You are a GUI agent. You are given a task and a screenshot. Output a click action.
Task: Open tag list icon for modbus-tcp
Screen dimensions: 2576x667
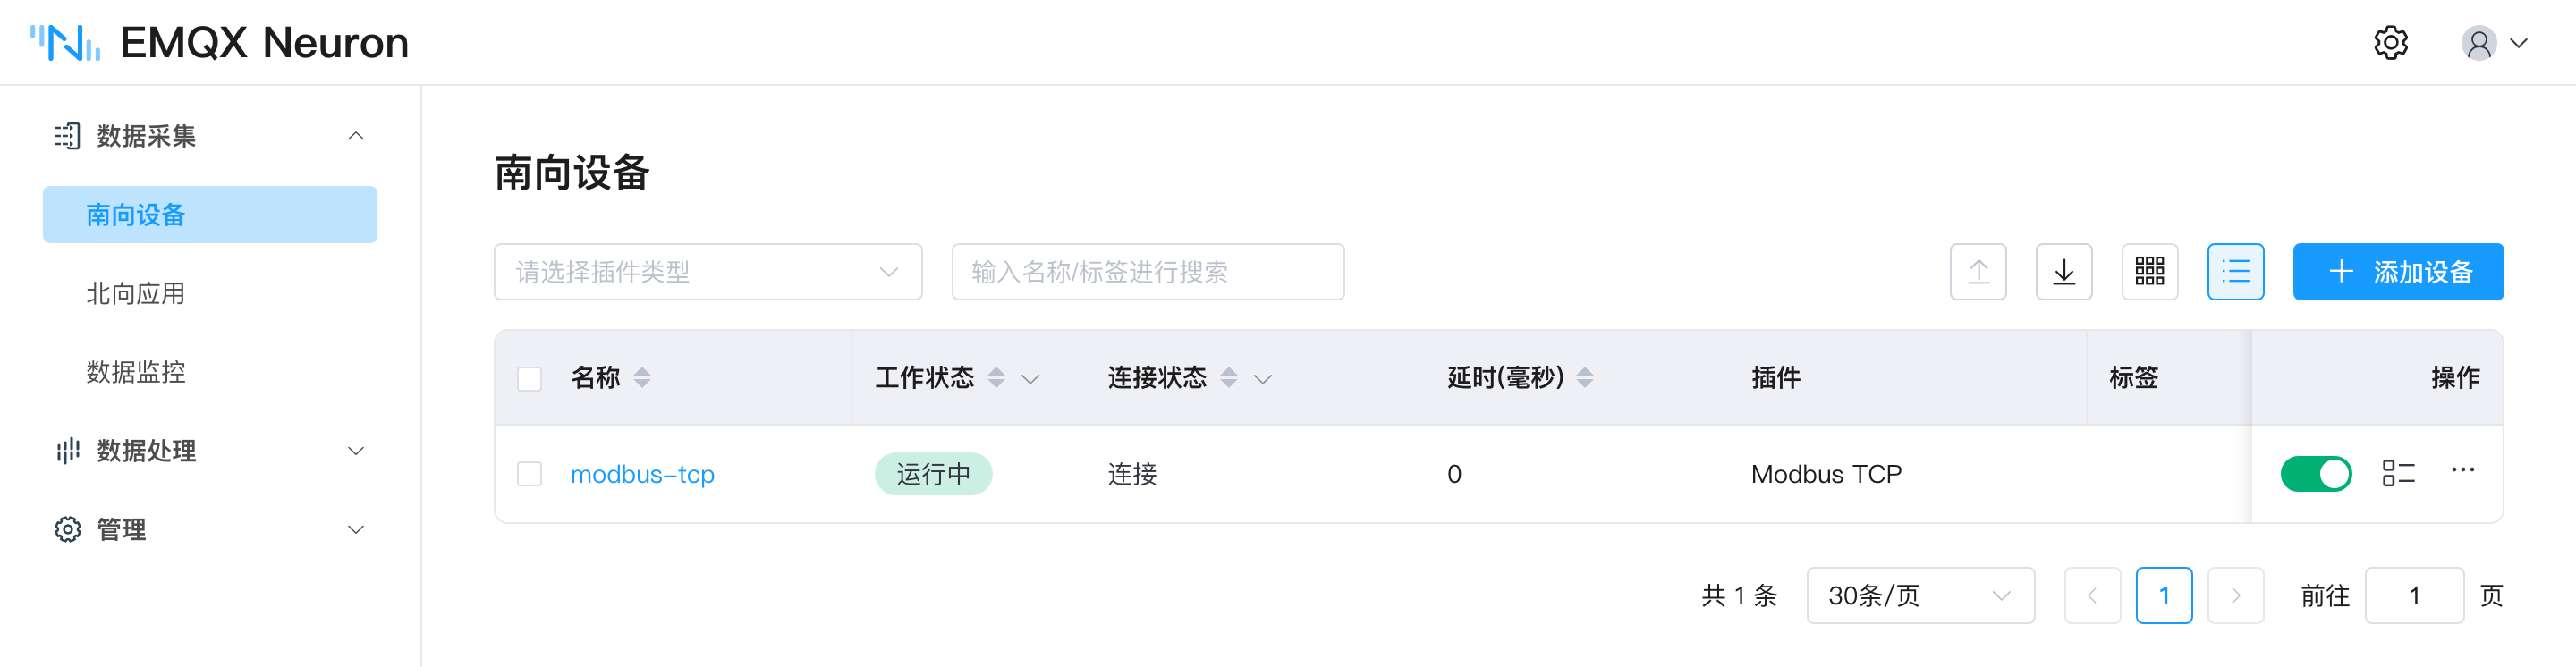pyautogui.click(x=2398, y=473)
